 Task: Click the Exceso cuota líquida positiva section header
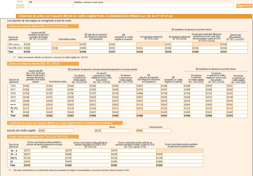[x=43, y=137]
